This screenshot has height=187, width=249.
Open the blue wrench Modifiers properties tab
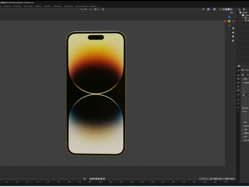pyautogui.click(x=238, y=103)
